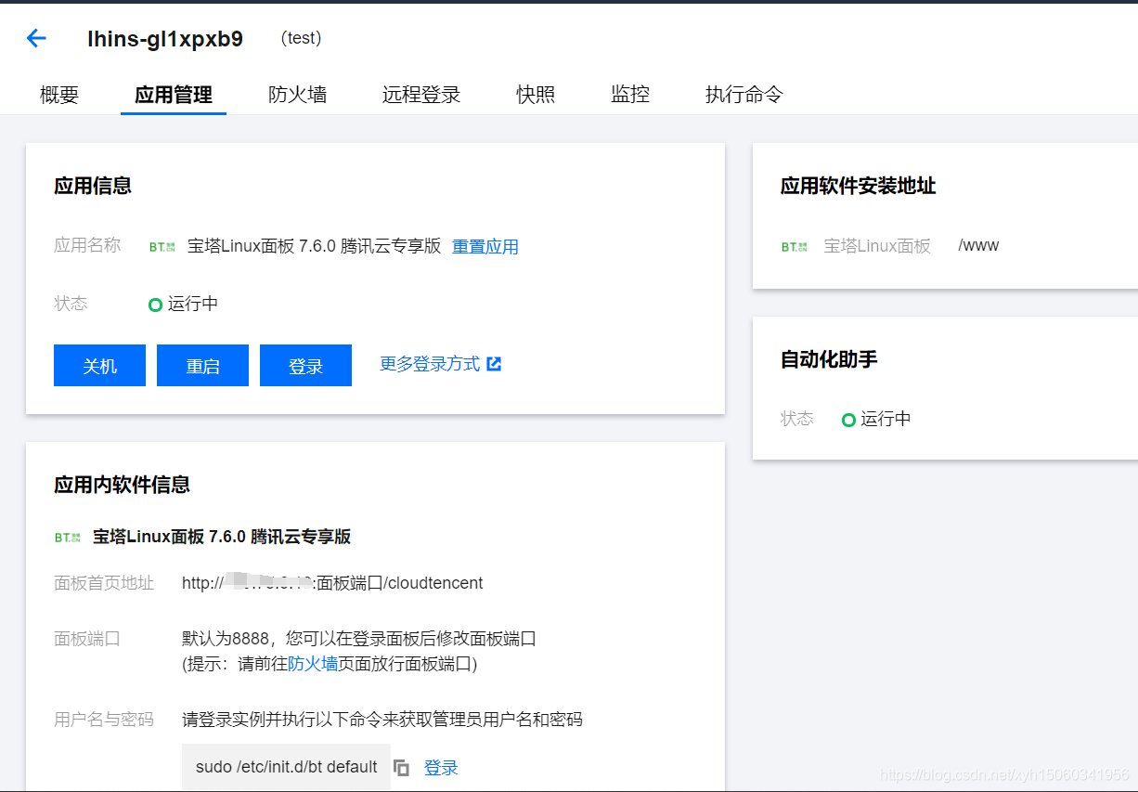Open the 更多登录方式 link
Screen dimensions: 1138x792
[x=430, y=364]
